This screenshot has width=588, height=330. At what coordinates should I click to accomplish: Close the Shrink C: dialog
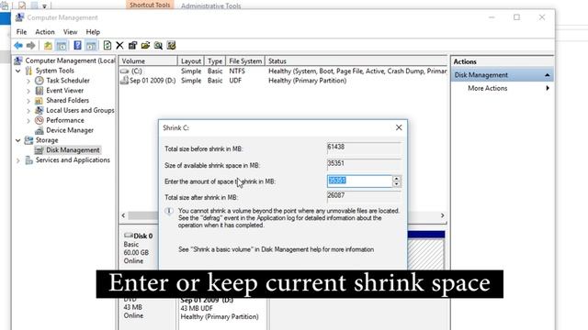coord(399,127)
